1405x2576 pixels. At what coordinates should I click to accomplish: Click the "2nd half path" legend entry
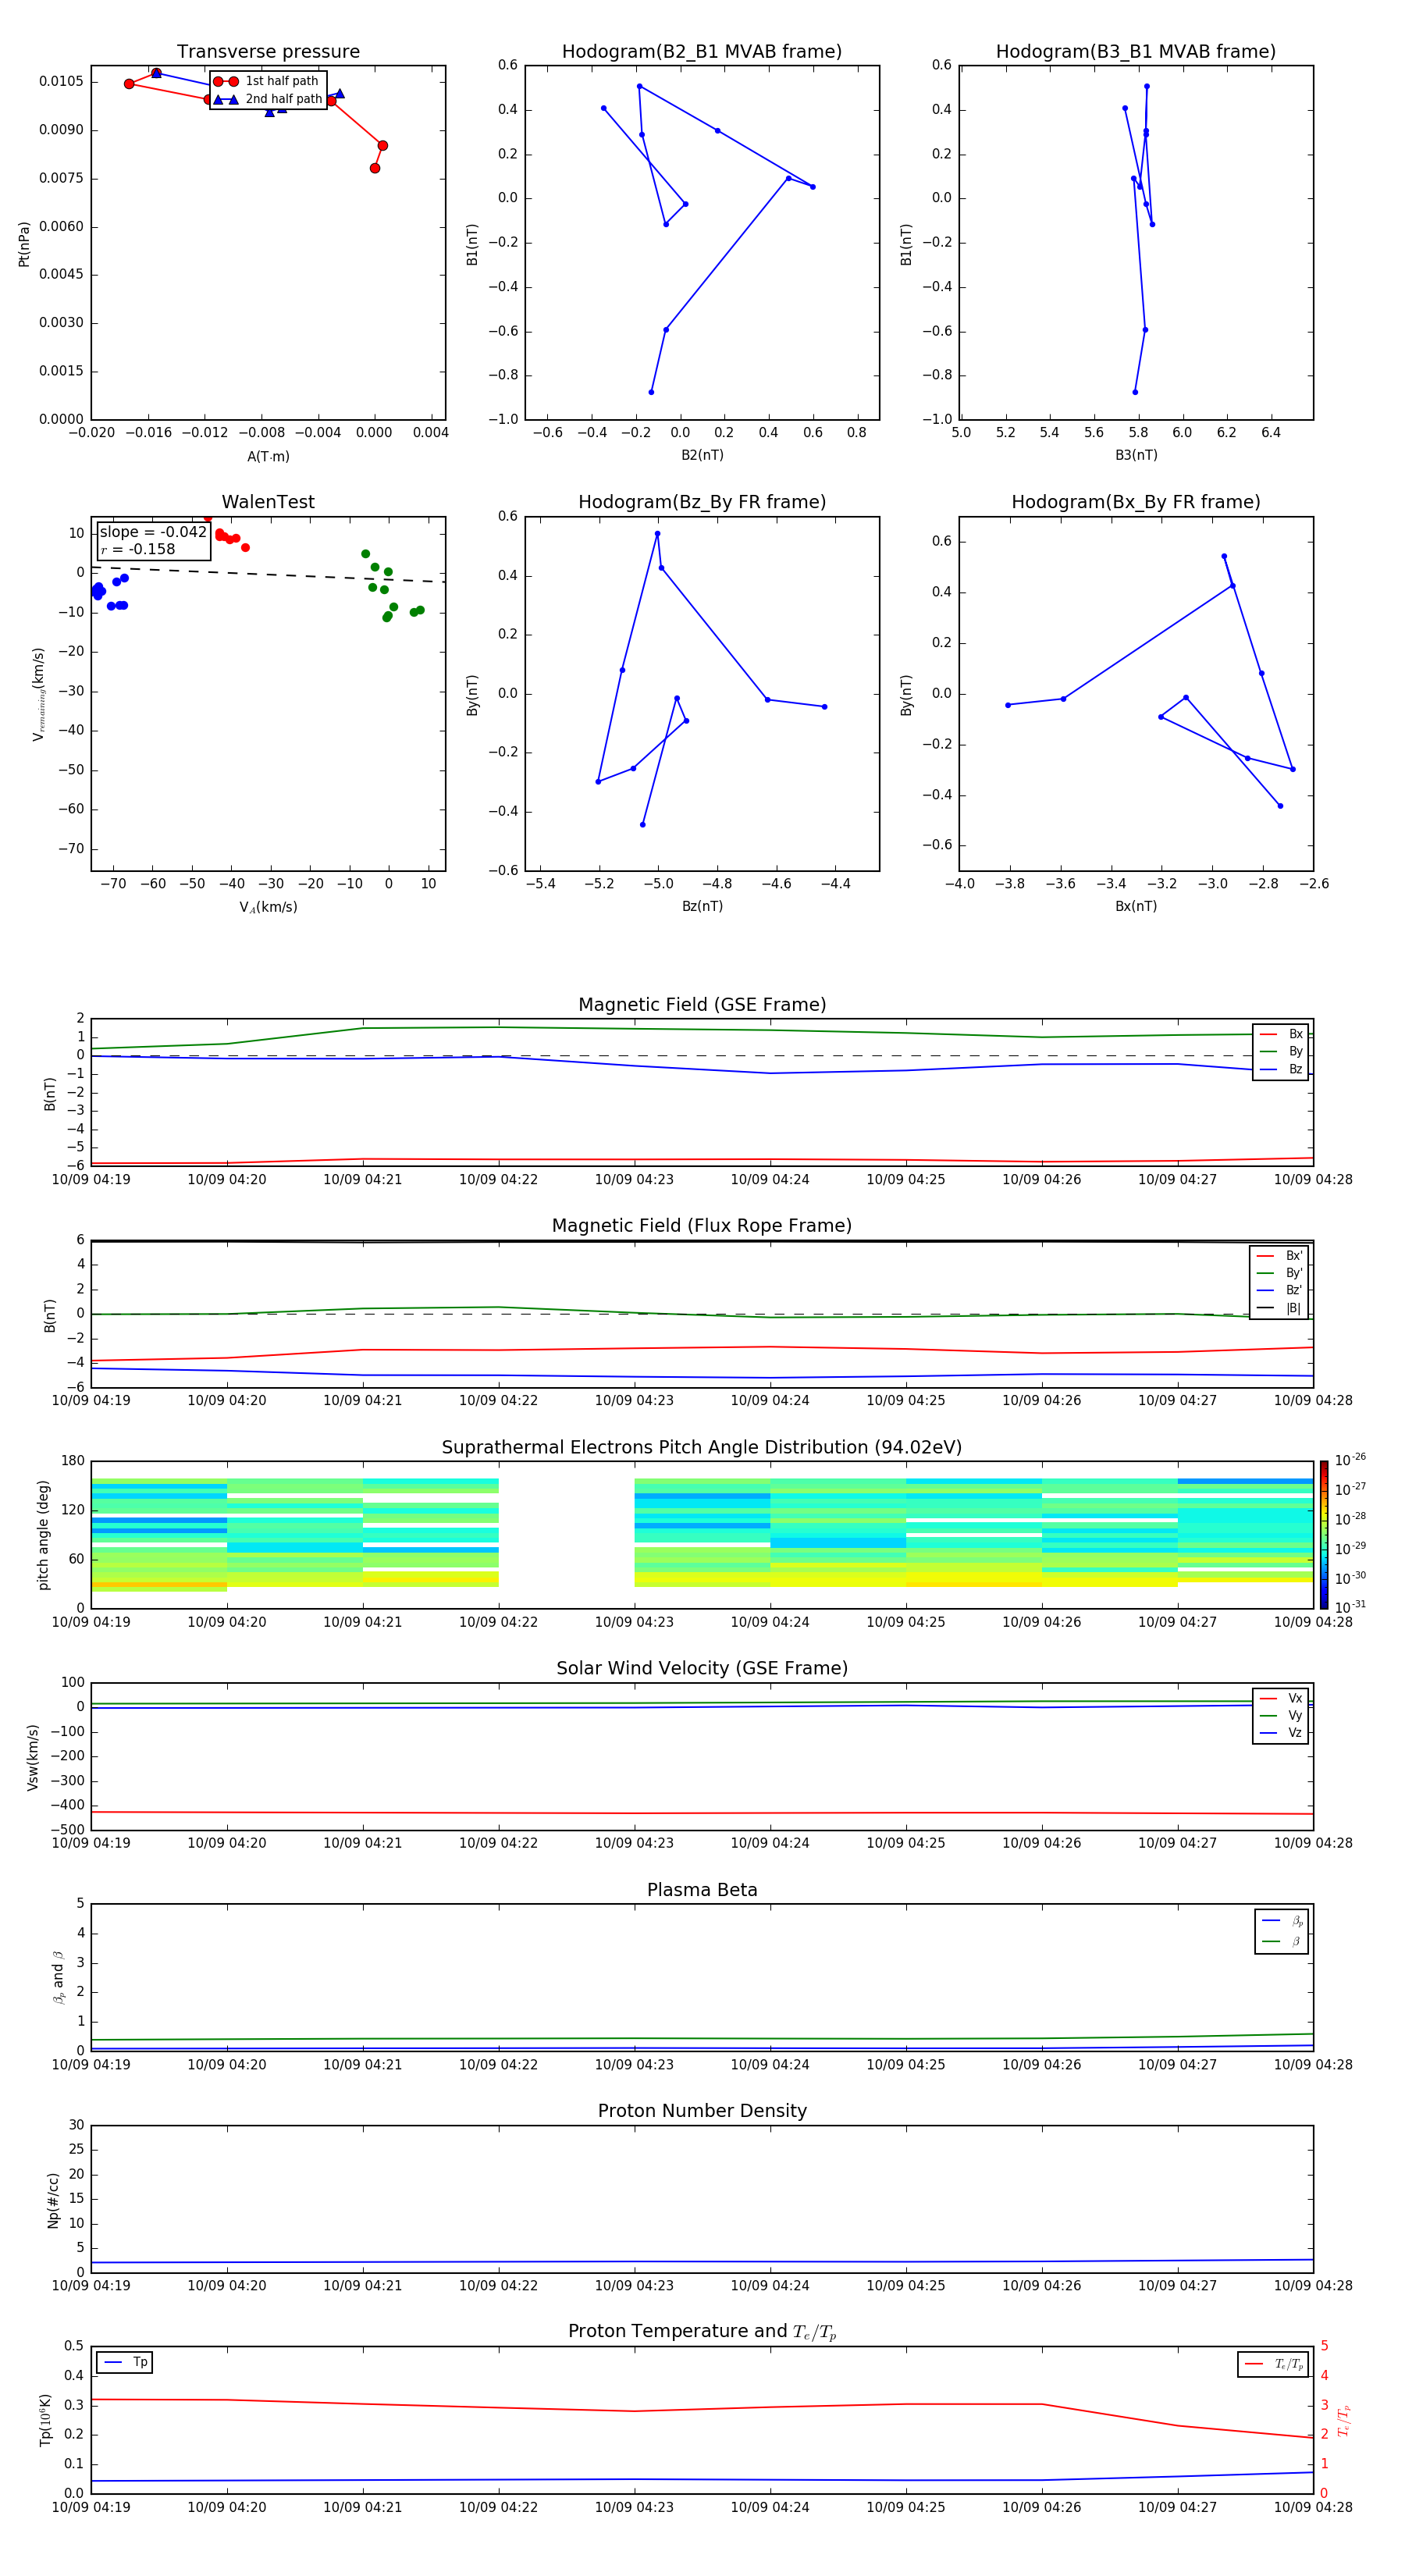click(267, 99)
